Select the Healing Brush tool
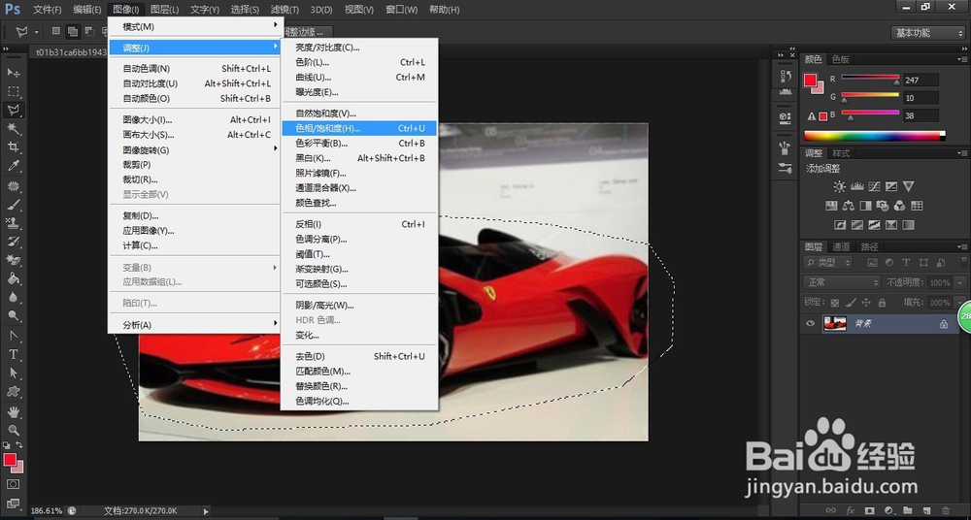This screenshot has height=520, width=971. pos(13,185)
